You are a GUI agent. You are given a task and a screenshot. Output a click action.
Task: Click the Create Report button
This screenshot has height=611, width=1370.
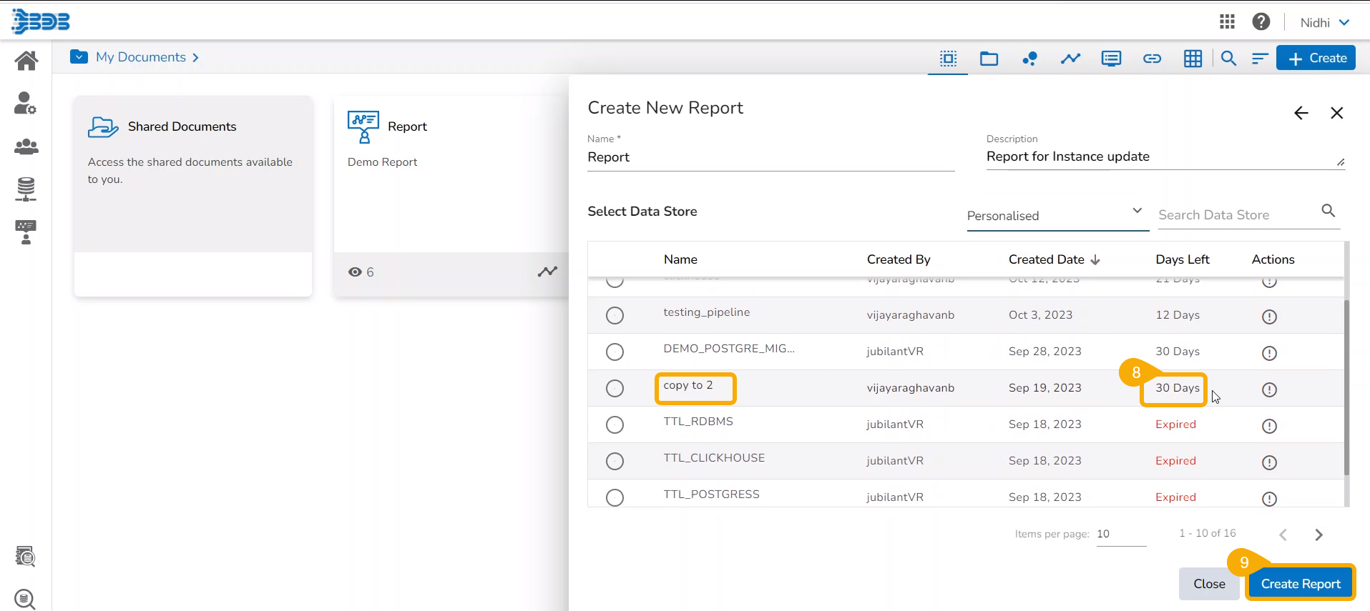coord(1300,584)
